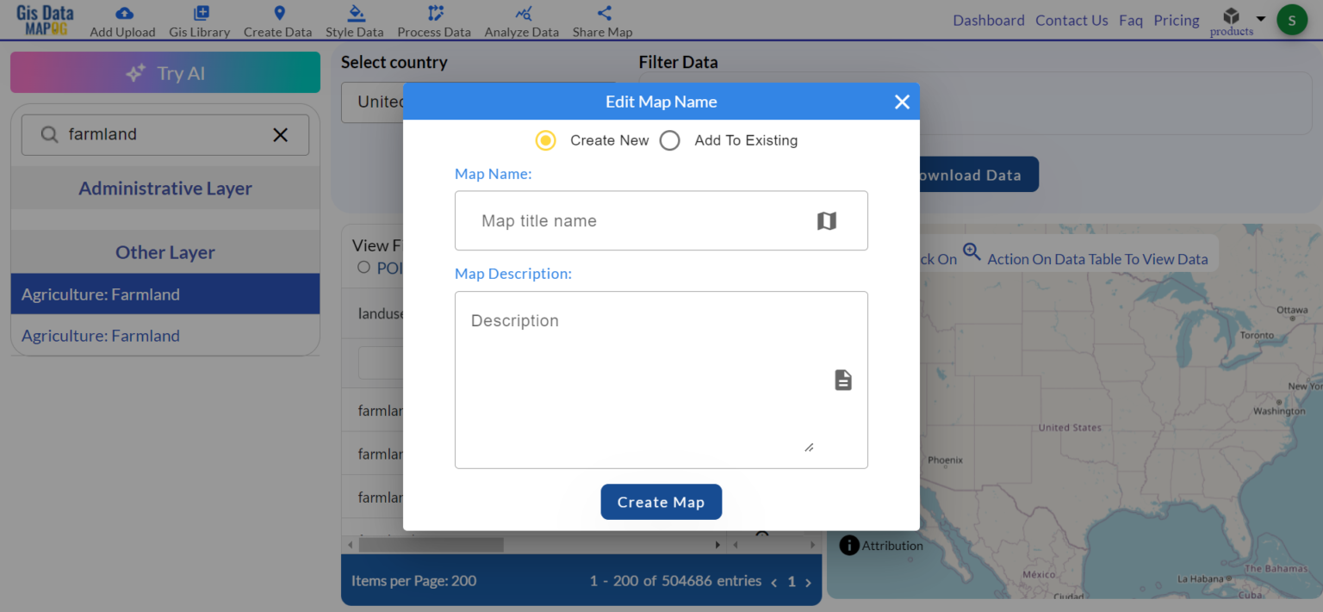The image size is (1323, 612).
Task: Expand the Administrative Layer section
Action: [x=165, y=189]
